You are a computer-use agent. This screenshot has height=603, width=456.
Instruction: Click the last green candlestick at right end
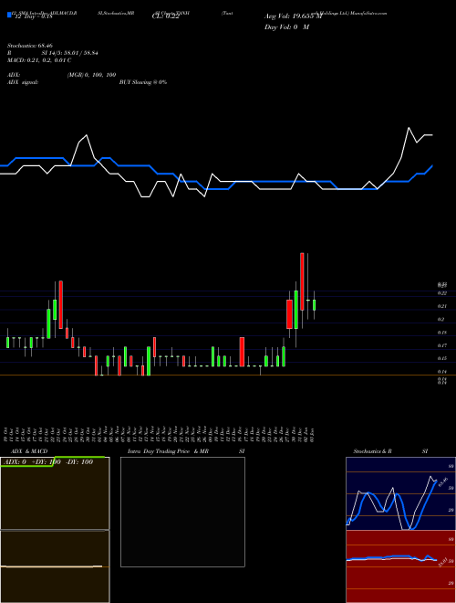pos(314,305)
